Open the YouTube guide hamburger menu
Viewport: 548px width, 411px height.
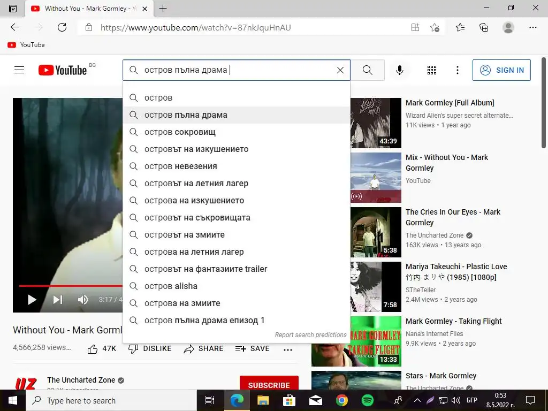19,70
